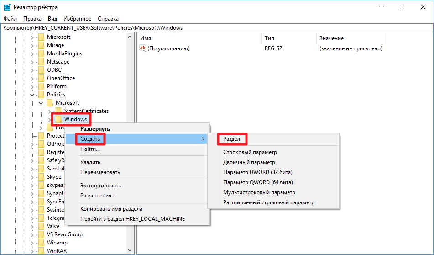The image size is (434, 255).
Task: Click the OpenOffice folder icon
Action: pos(41,78)
